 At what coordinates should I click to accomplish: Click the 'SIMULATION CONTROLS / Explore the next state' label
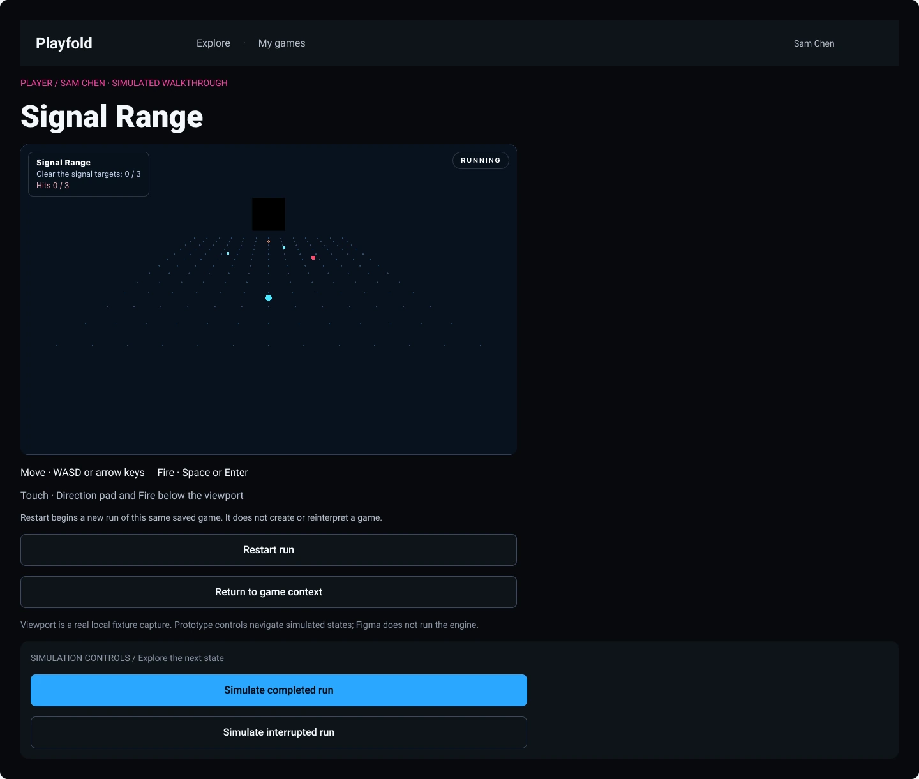coord(127,658)
